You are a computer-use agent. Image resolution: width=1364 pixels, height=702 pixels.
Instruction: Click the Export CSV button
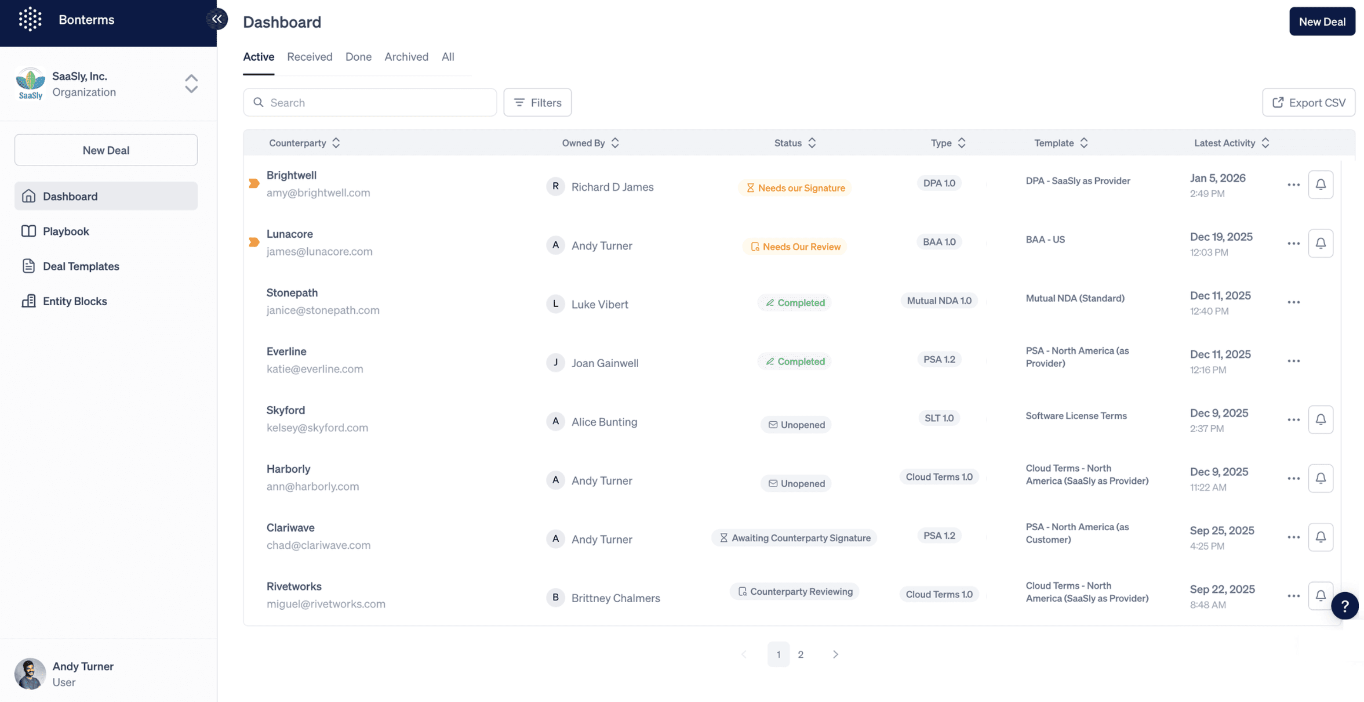1308,103
